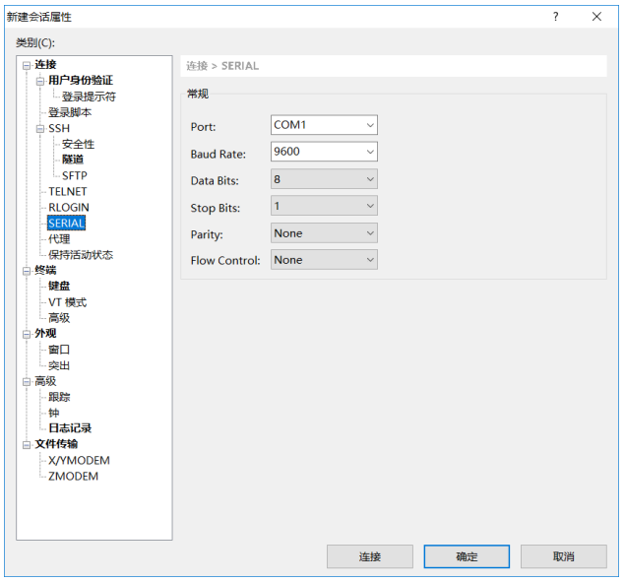The width and height of the screenshot is (624, 582).
Task: Cancel with the 取消 button
Action: point(564,556)
